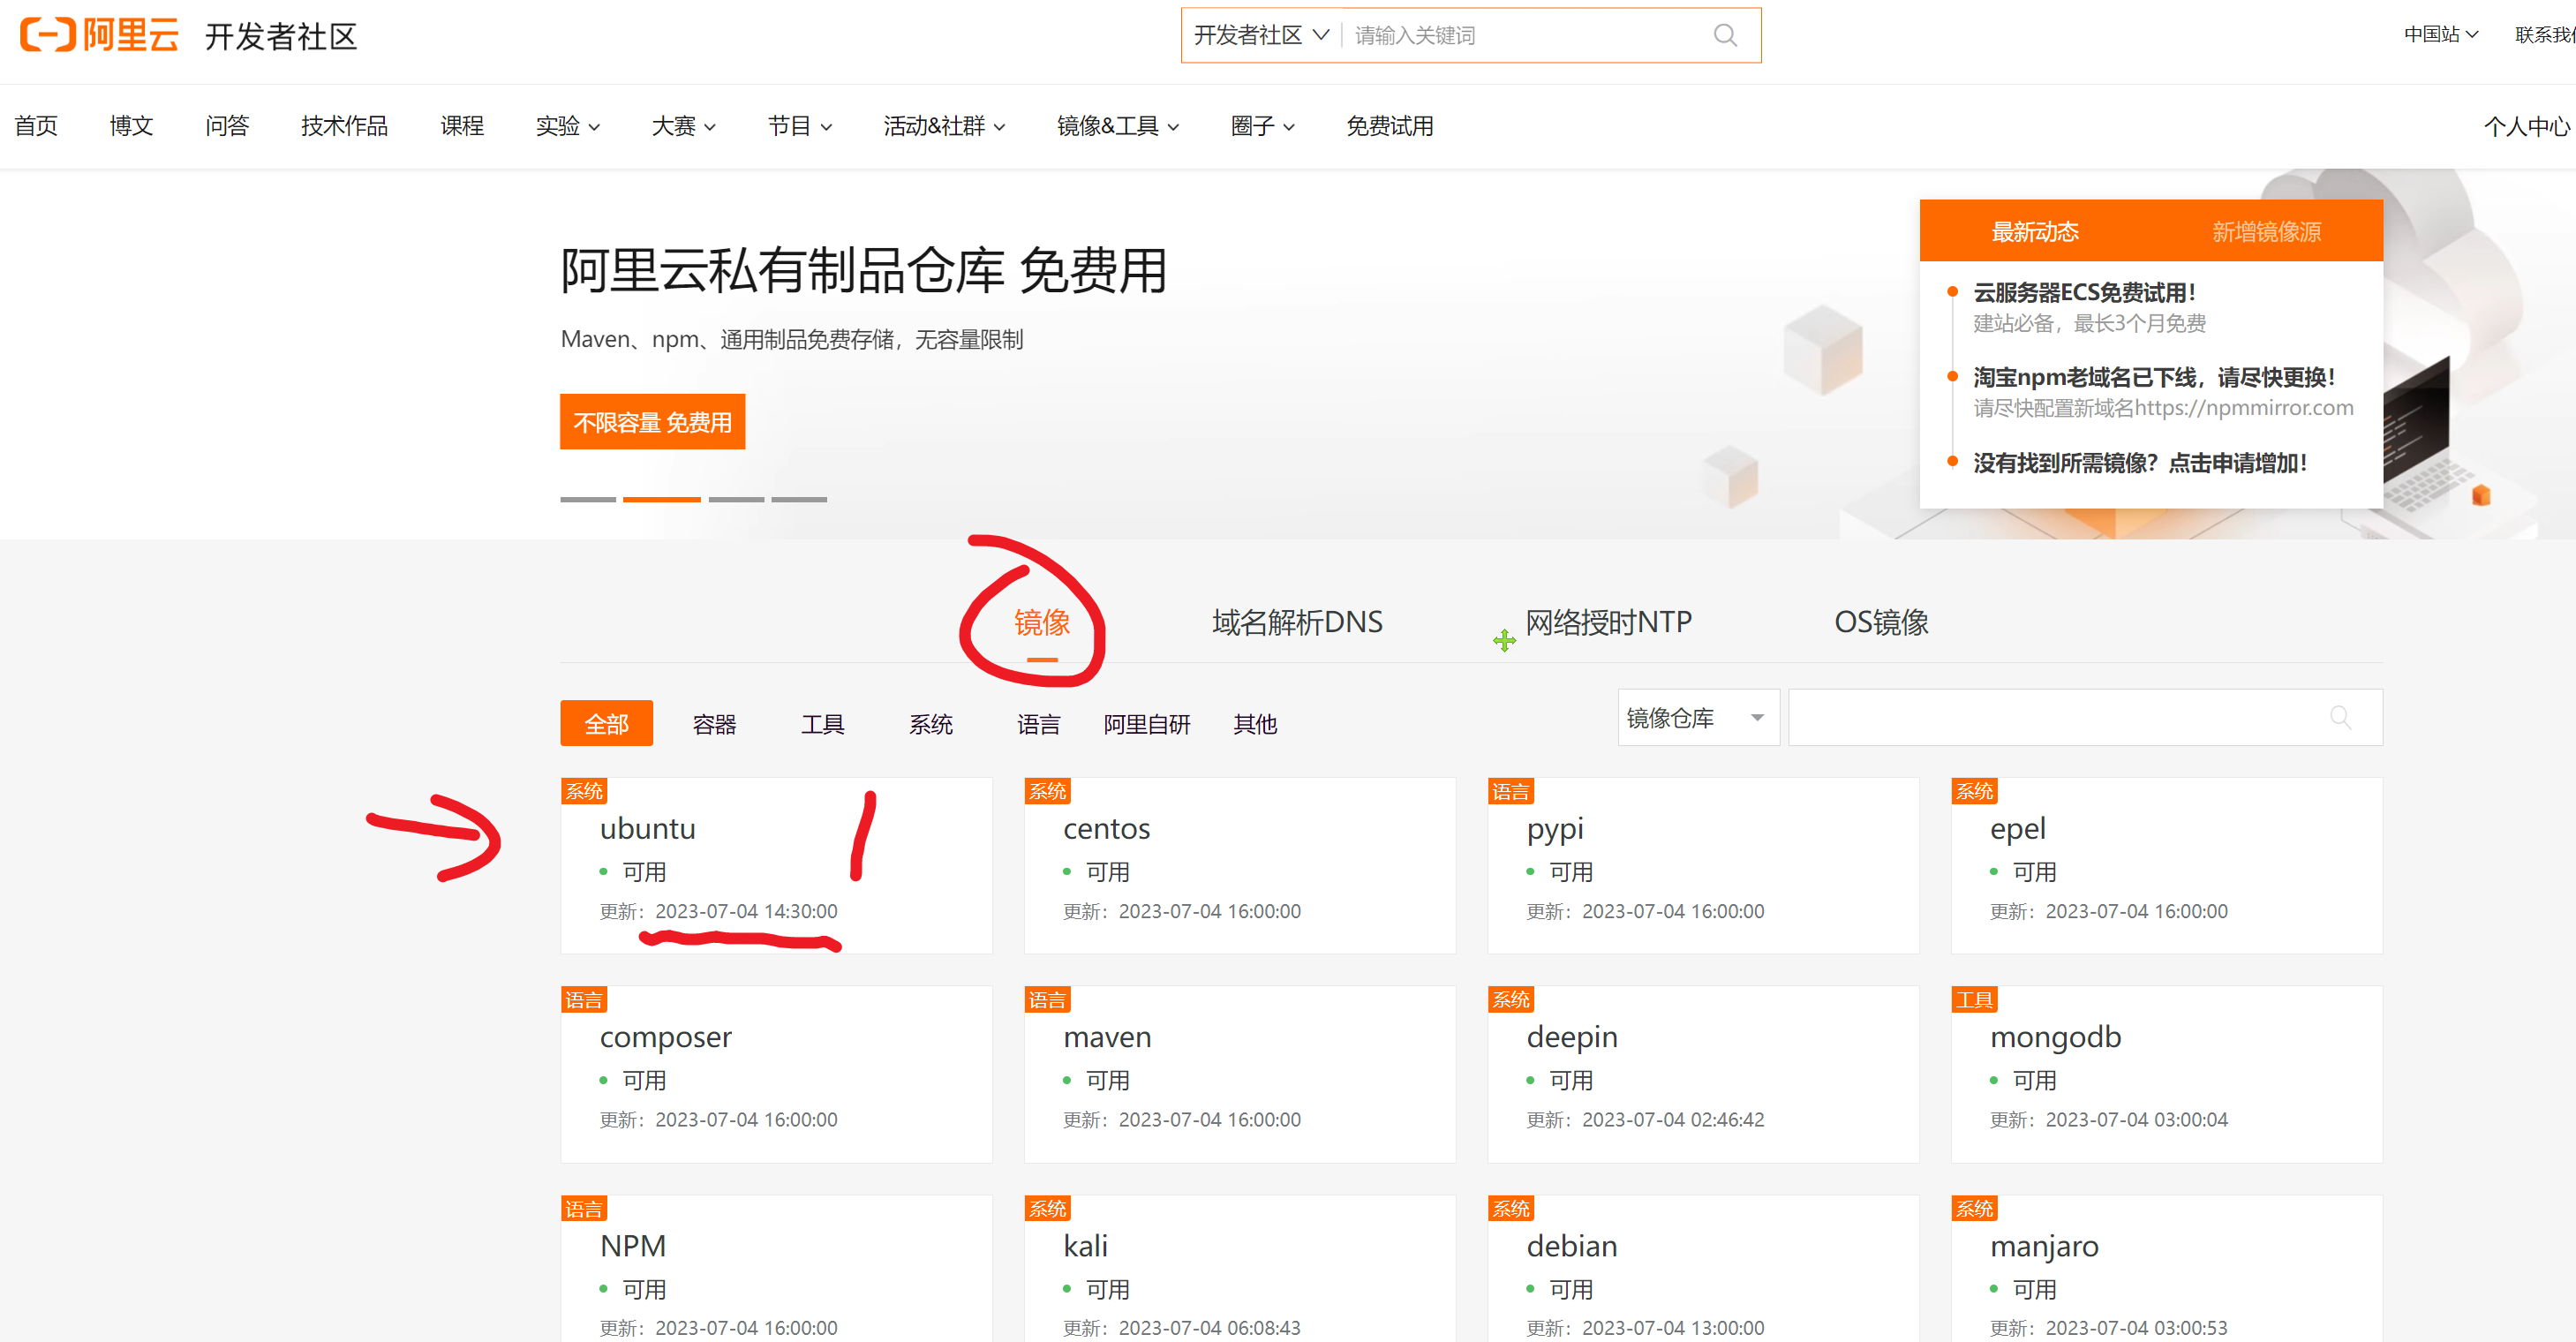
Task: Open the NPM mirror card
Action: click(776, 1270)
